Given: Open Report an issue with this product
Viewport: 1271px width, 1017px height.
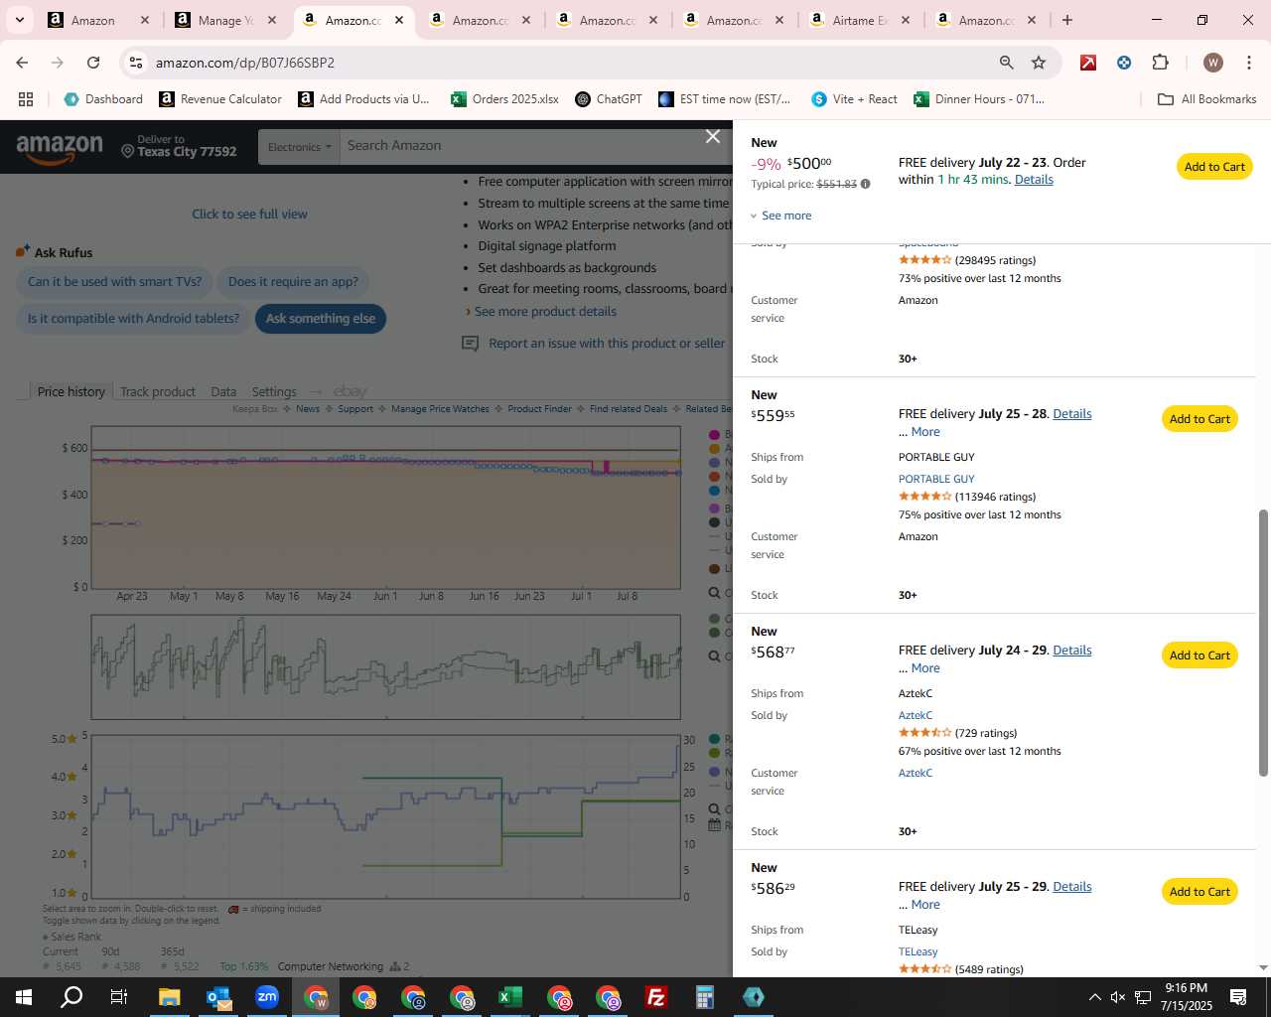Looking at the screenshot, I should pyautogui.click(x=606, y=344).
